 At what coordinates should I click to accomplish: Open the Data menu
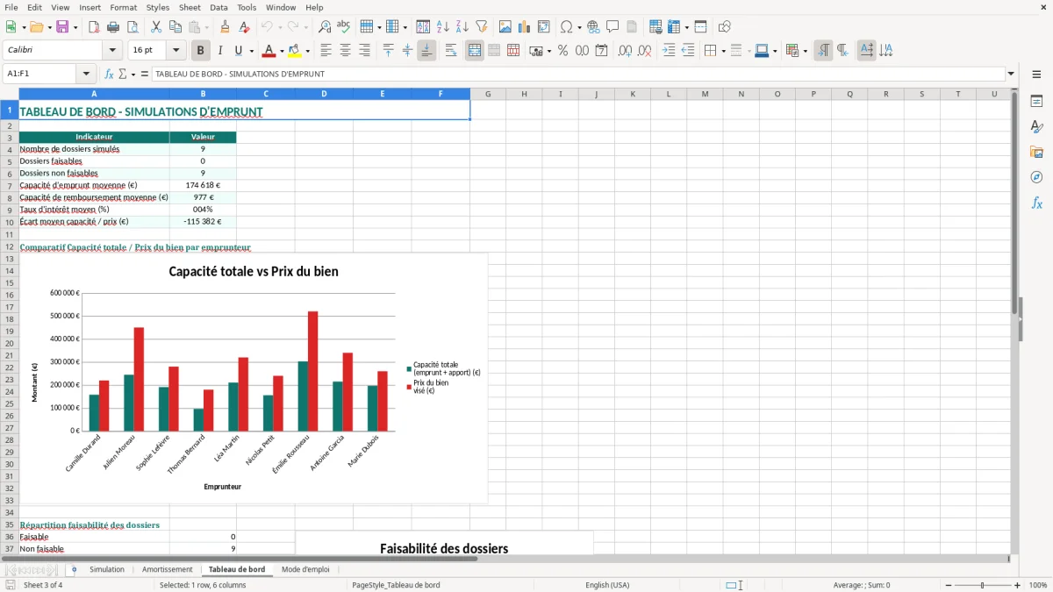click(x=218, y=7)
